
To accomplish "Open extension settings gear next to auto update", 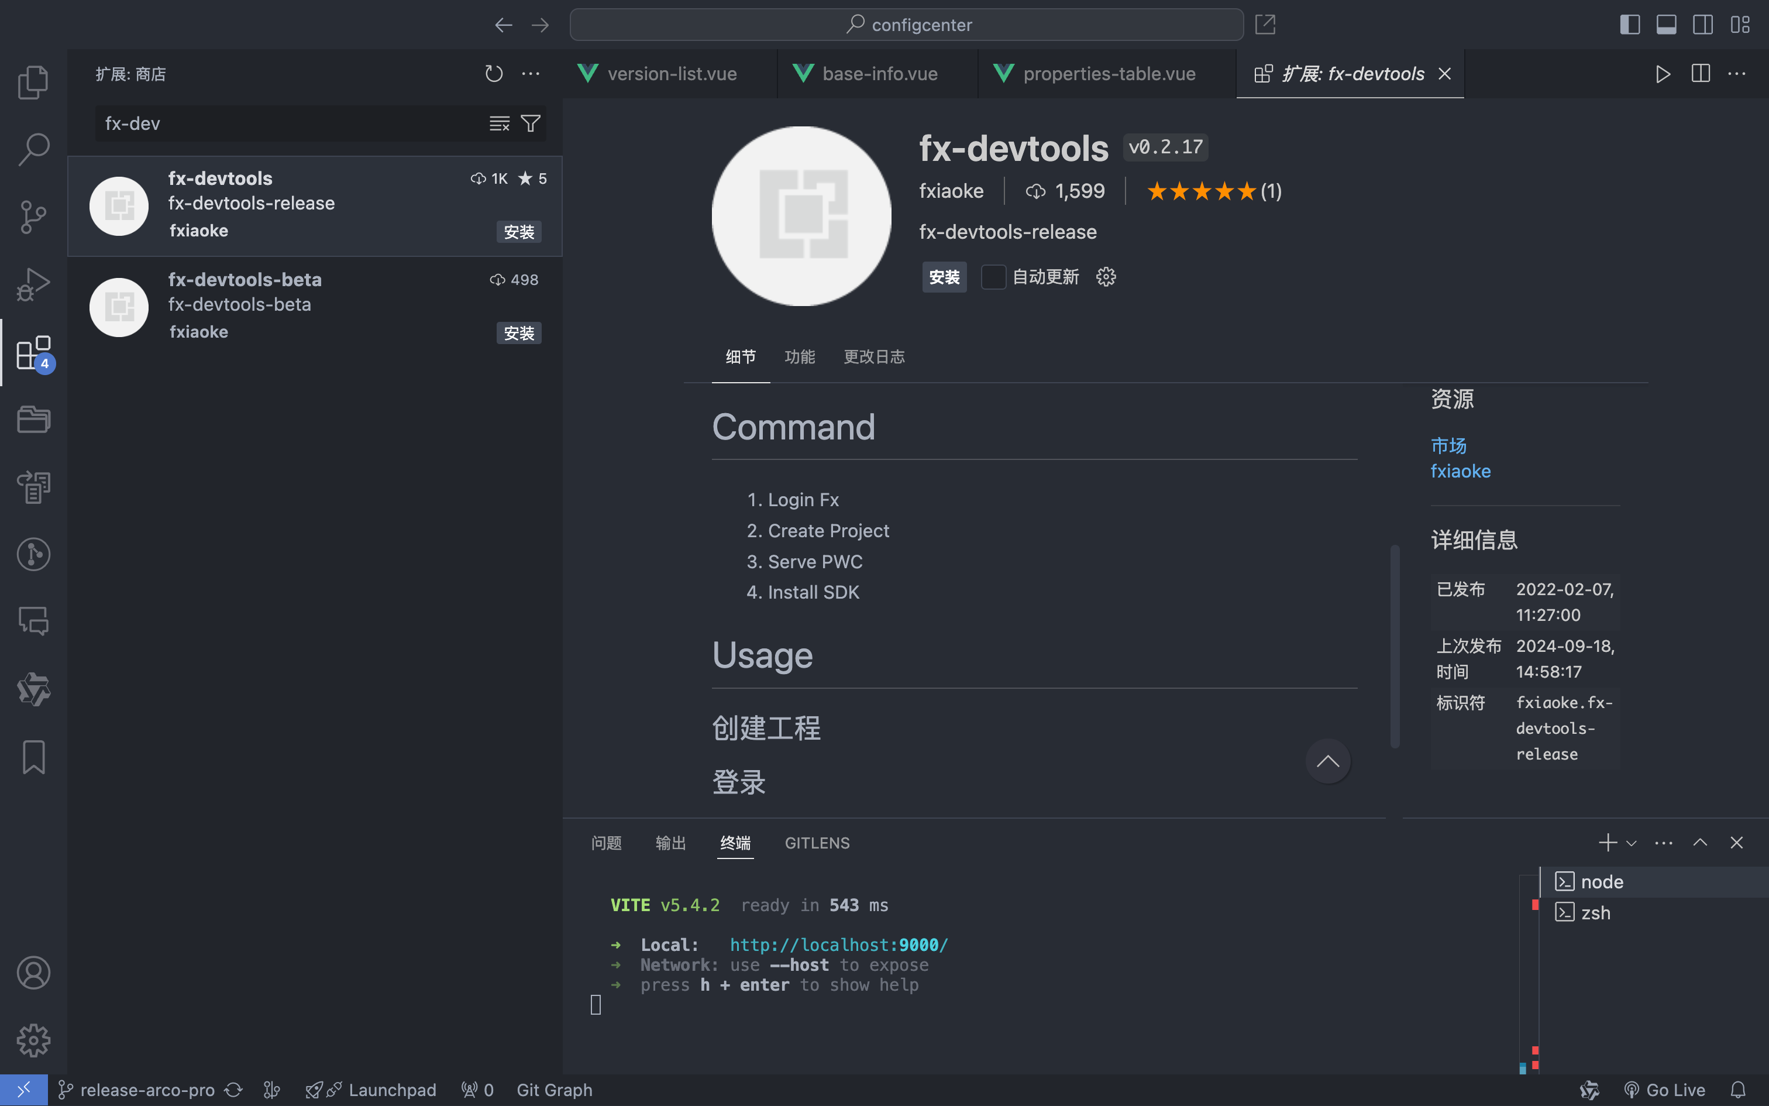I will [x=1106, y=276].
